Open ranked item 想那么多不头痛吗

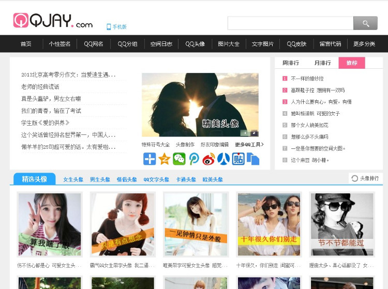pyautogui.click(x=309, y=136)
